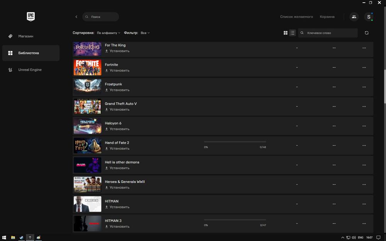
Task: Expand the По алфавиту sort dropdown
Action: 108,33
